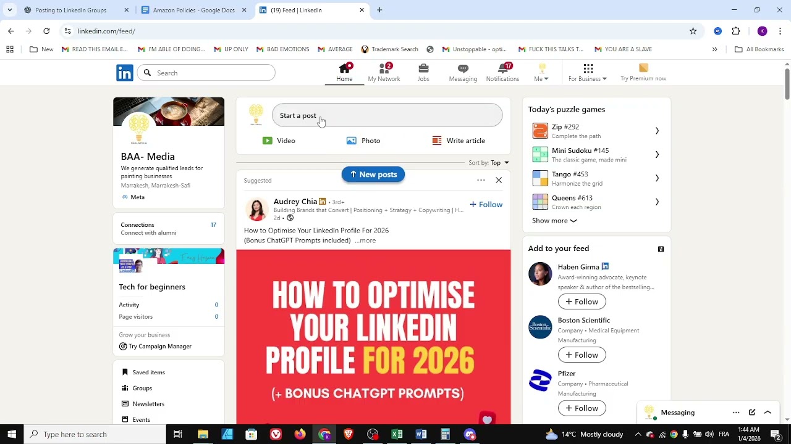Click the address bar URL
Viewport: 791px width, 444px height.
(x=106, y=31)
